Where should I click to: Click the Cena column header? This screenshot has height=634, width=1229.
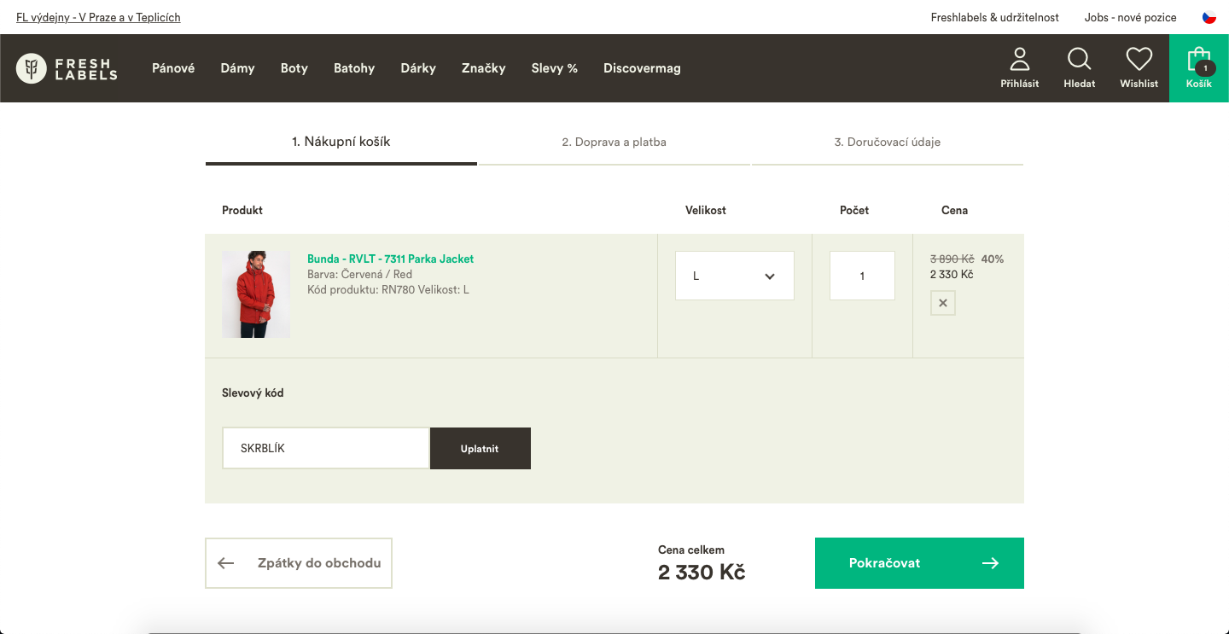(x=954, y=210)
